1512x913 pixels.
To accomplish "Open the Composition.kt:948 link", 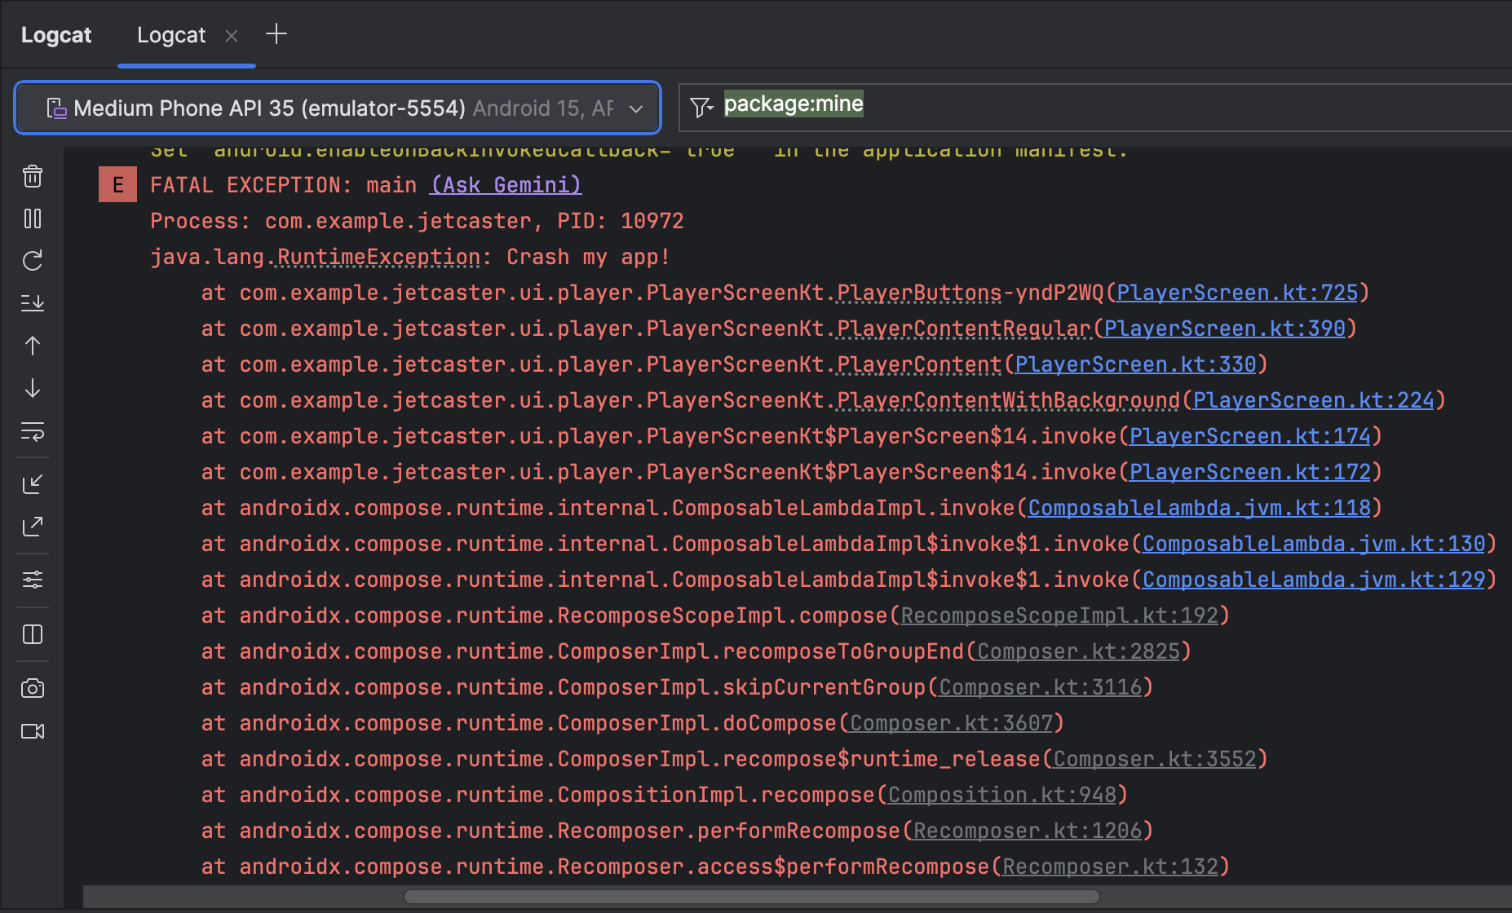I will pyautogui.click(x=1002, y=795).
